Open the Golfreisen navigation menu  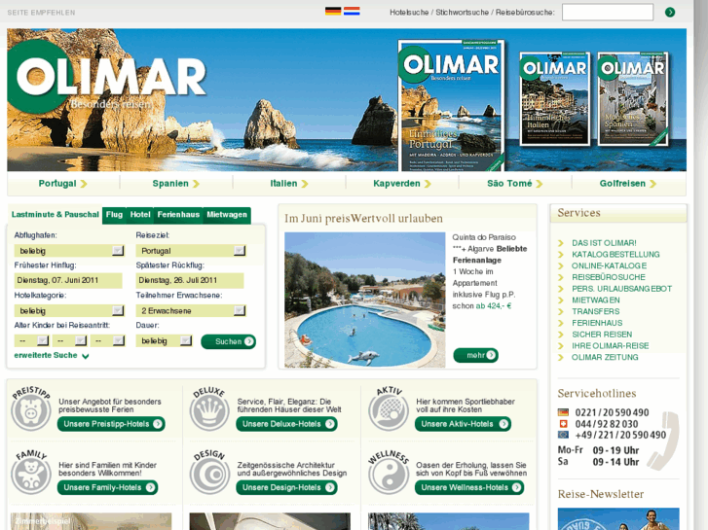coord(628,184)
